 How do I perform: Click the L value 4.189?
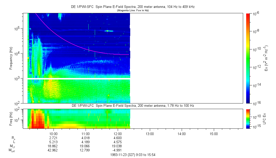click(86, 142)
